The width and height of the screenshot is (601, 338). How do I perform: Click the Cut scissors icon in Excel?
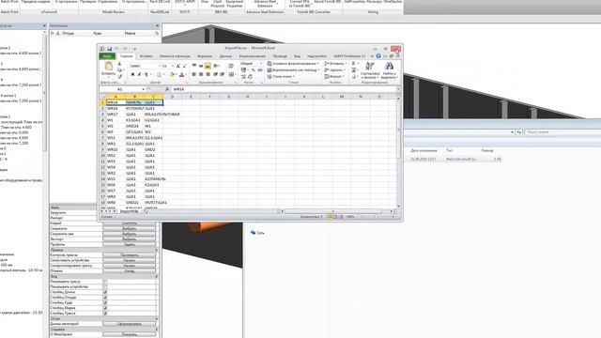point(119,64)
